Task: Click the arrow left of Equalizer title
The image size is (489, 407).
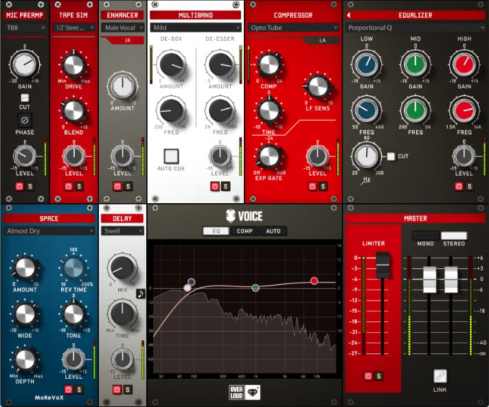Action: (x=349, y=15)
